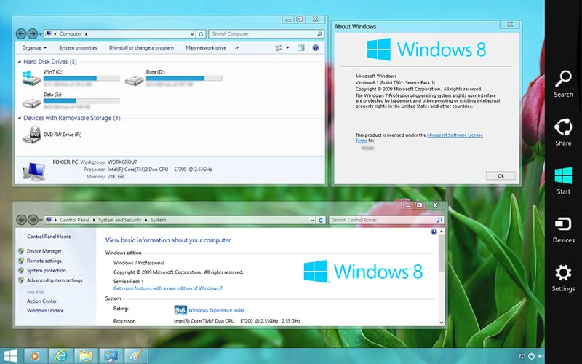Open the Control Panel taskbar icon
The width and height of the screenshot is (582, 364).
(111, 356)
